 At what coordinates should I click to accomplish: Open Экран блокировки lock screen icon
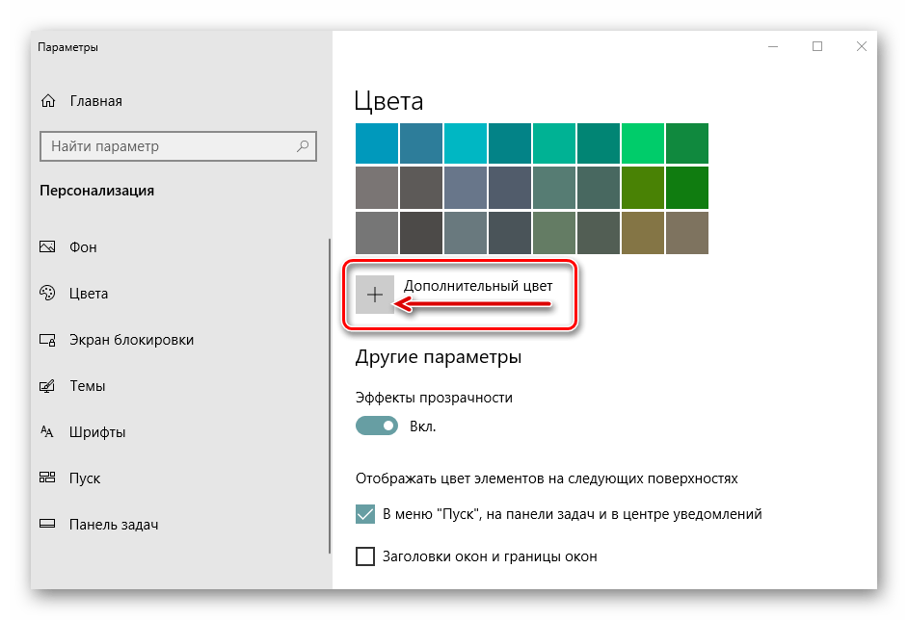(47, 340)
